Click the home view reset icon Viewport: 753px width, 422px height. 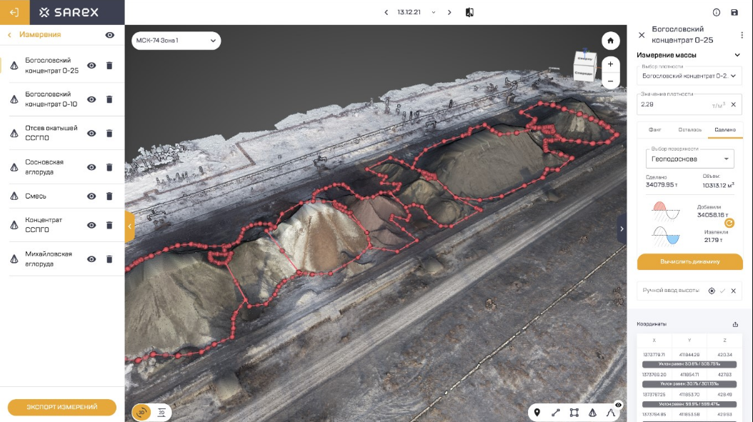610,41
